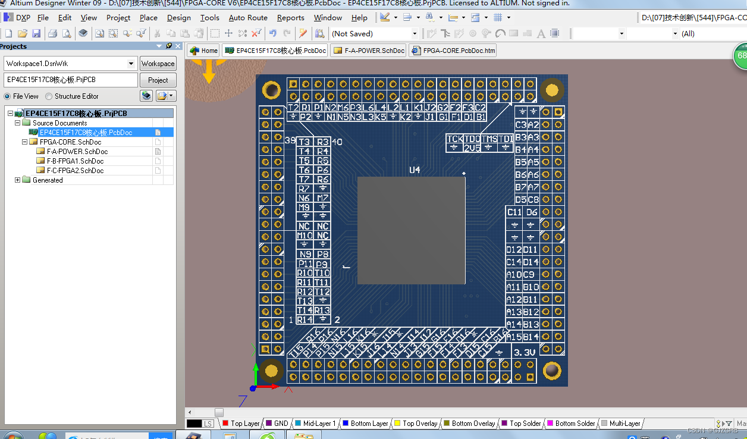Click the Workspace button
This screenshot has width=747, height=439.
point(158,63)
